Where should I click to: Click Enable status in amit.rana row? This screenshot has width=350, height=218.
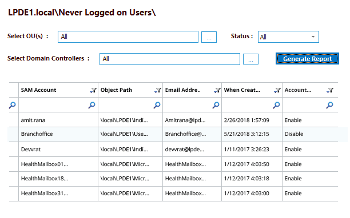310,120
